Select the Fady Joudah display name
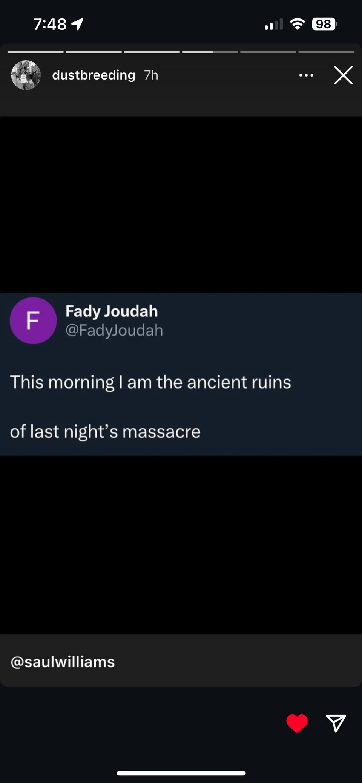 [x=112, y=311]
